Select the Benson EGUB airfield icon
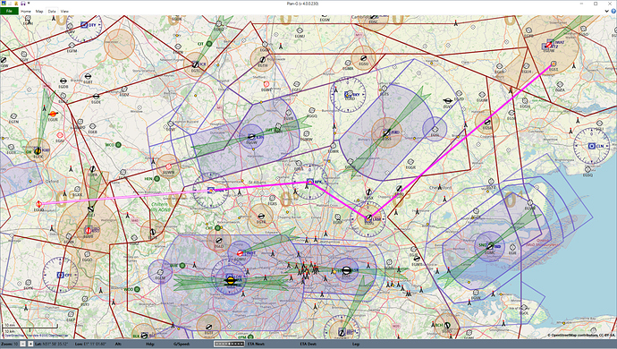 tap(89, 230)
